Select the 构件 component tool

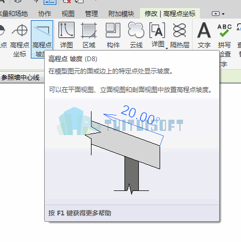coord(113,35)
